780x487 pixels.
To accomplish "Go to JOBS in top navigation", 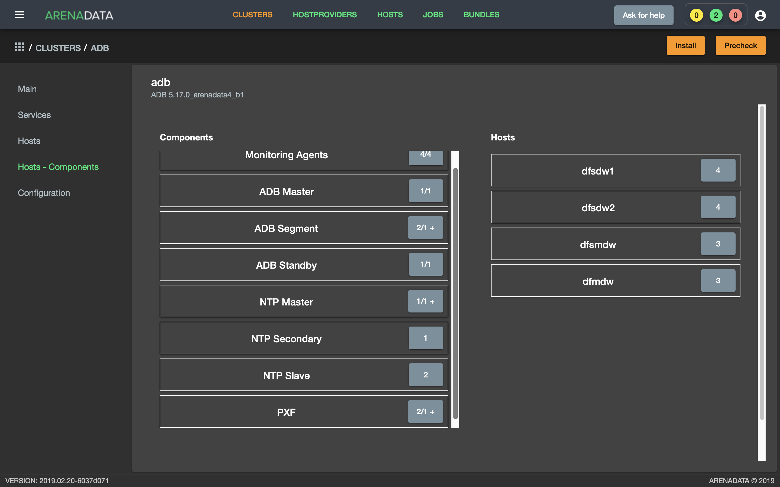I will coord(433,15).
